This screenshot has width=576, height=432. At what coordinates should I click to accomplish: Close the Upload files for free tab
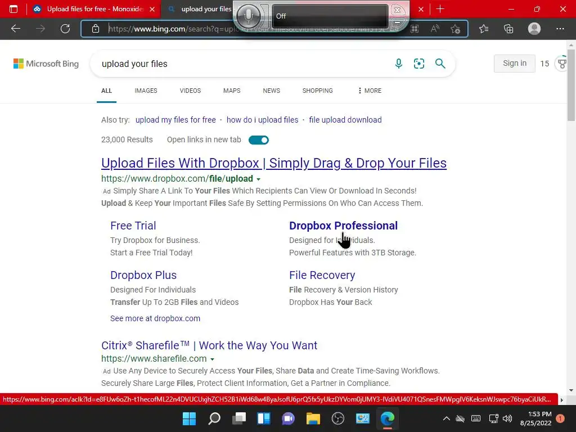[x=152, y=9]
